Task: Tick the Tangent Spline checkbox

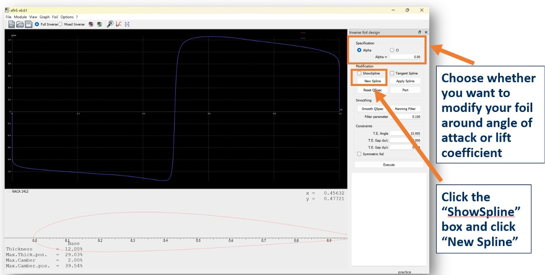Action: point(392,73)
